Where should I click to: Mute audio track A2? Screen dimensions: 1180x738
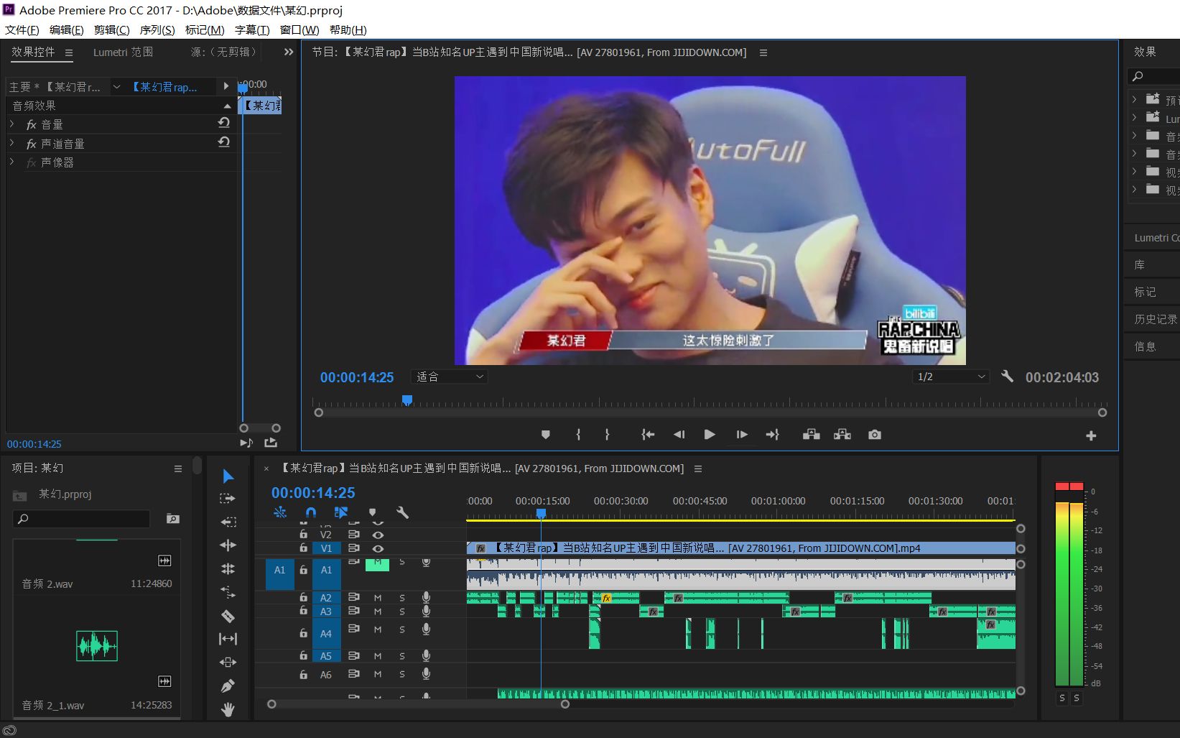(378, 598)
